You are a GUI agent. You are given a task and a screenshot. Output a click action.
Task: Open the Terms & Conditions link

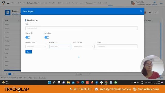pos(39,78)
